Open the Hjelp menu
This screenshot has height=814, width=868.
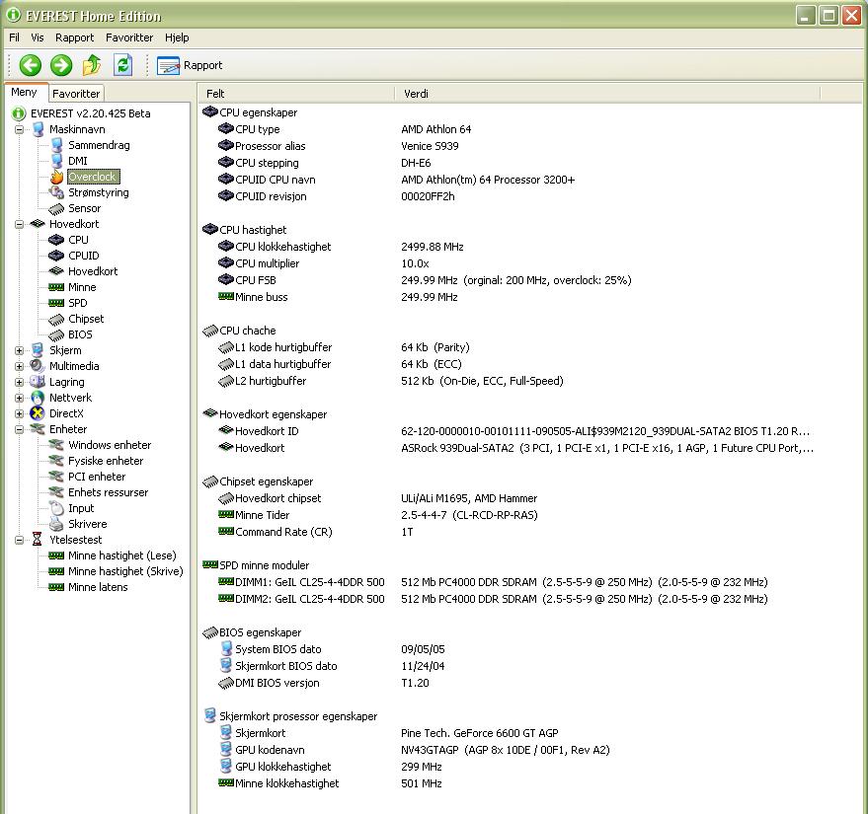177,37
